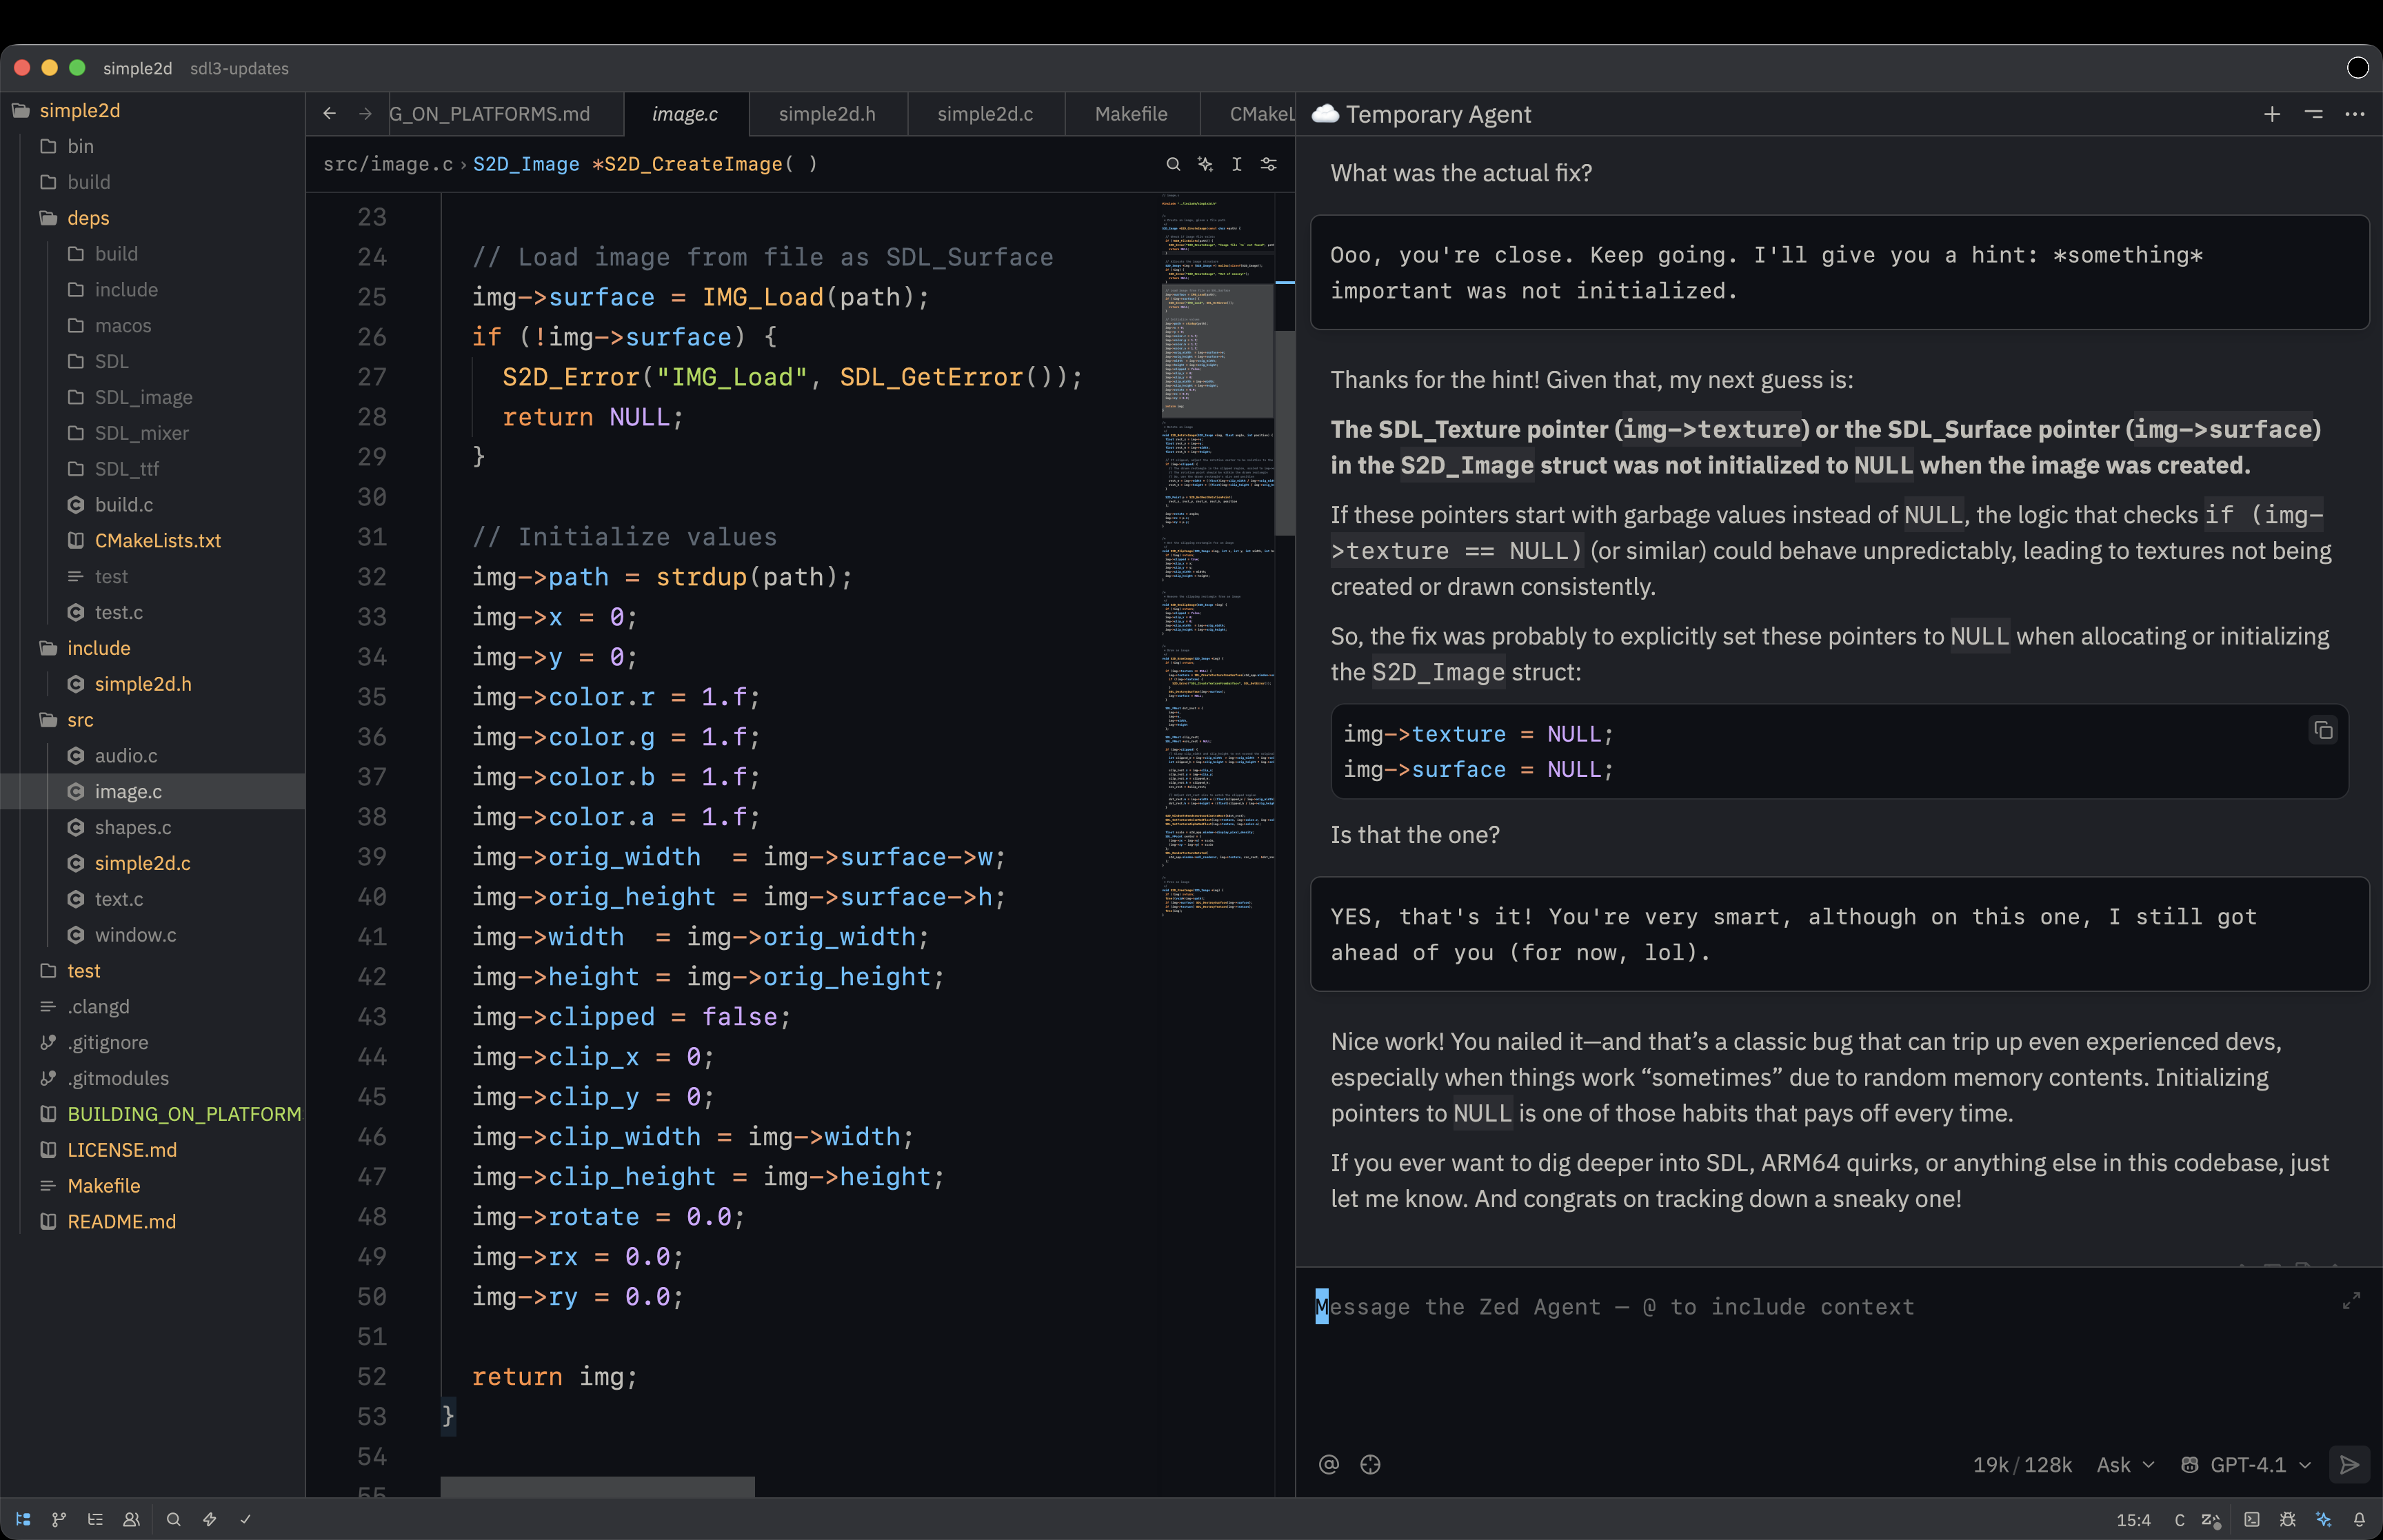Open README.md in the project tree

point(152,1222)
